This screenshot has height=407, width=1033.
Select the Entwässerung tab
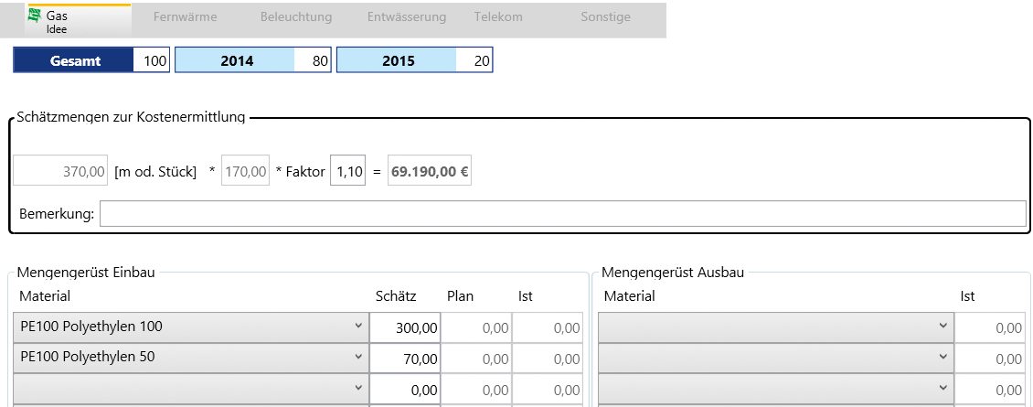coord(406,17)
